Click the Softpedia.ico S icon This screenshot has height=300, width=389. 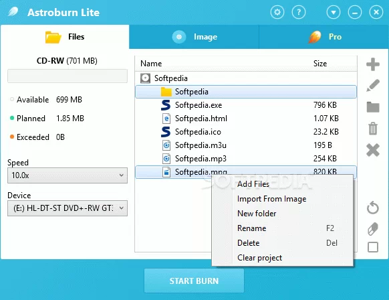coord(166,132)
